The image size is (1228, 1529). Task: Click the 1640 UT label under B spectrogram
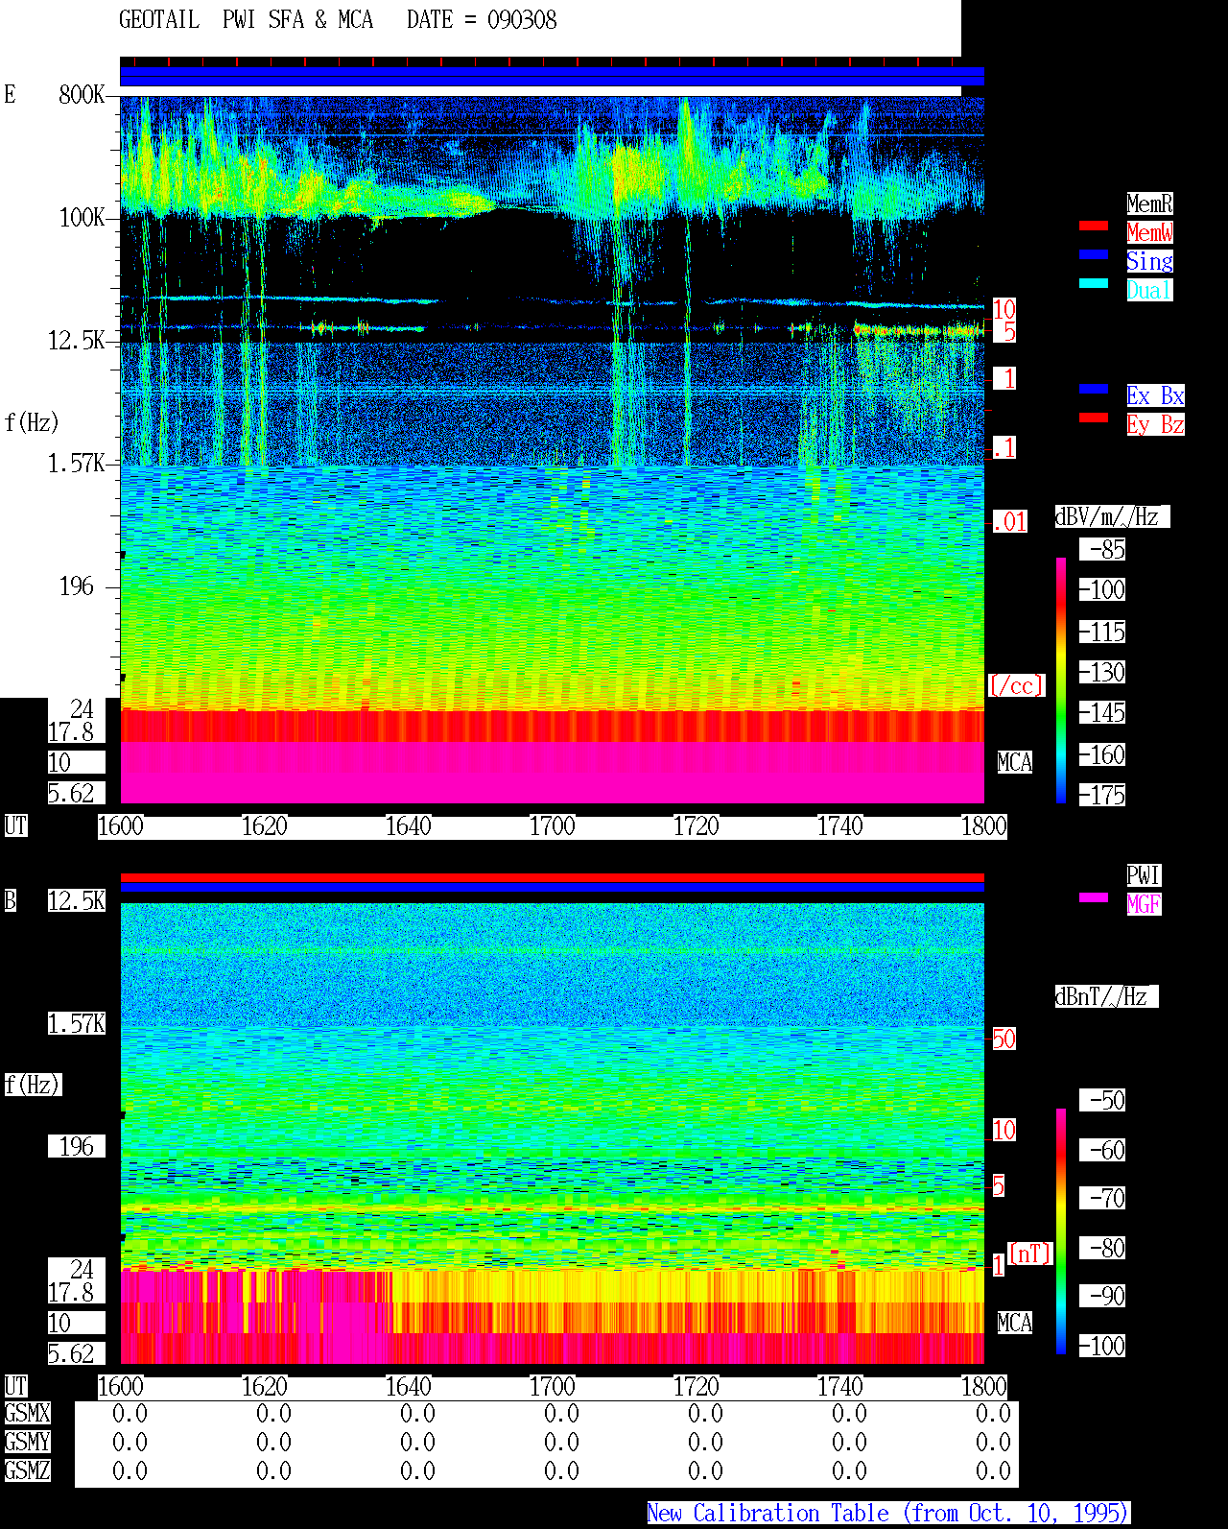(408, 1387)
